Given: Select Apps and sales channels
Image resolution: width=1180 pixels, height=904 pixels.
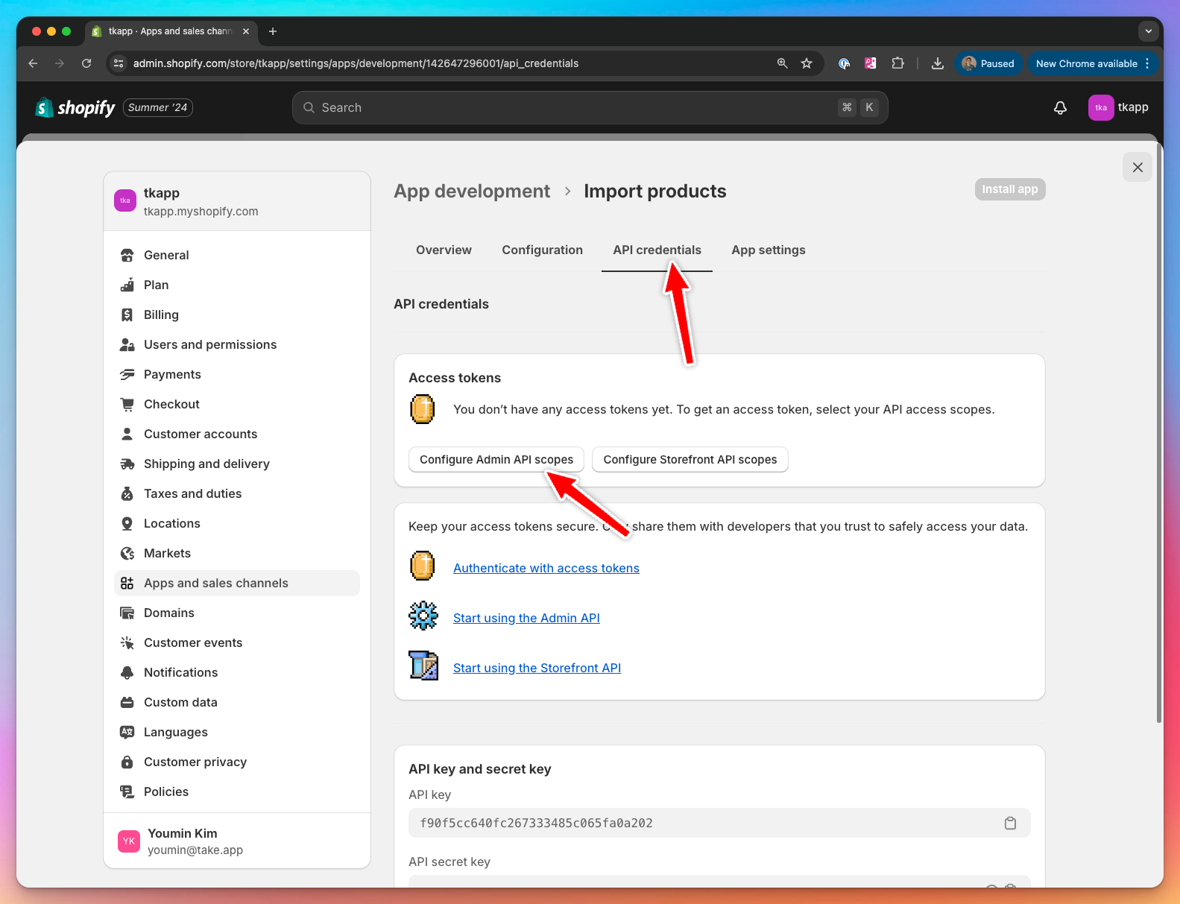Looking at the screenshot, I should point(237,583).
